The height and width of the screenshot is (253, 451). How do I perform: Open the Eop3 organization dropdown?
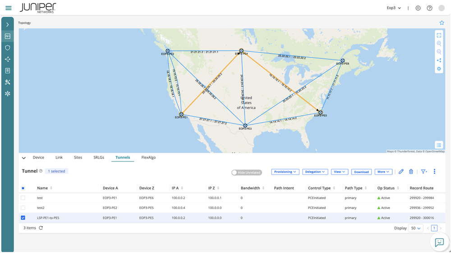394,8
